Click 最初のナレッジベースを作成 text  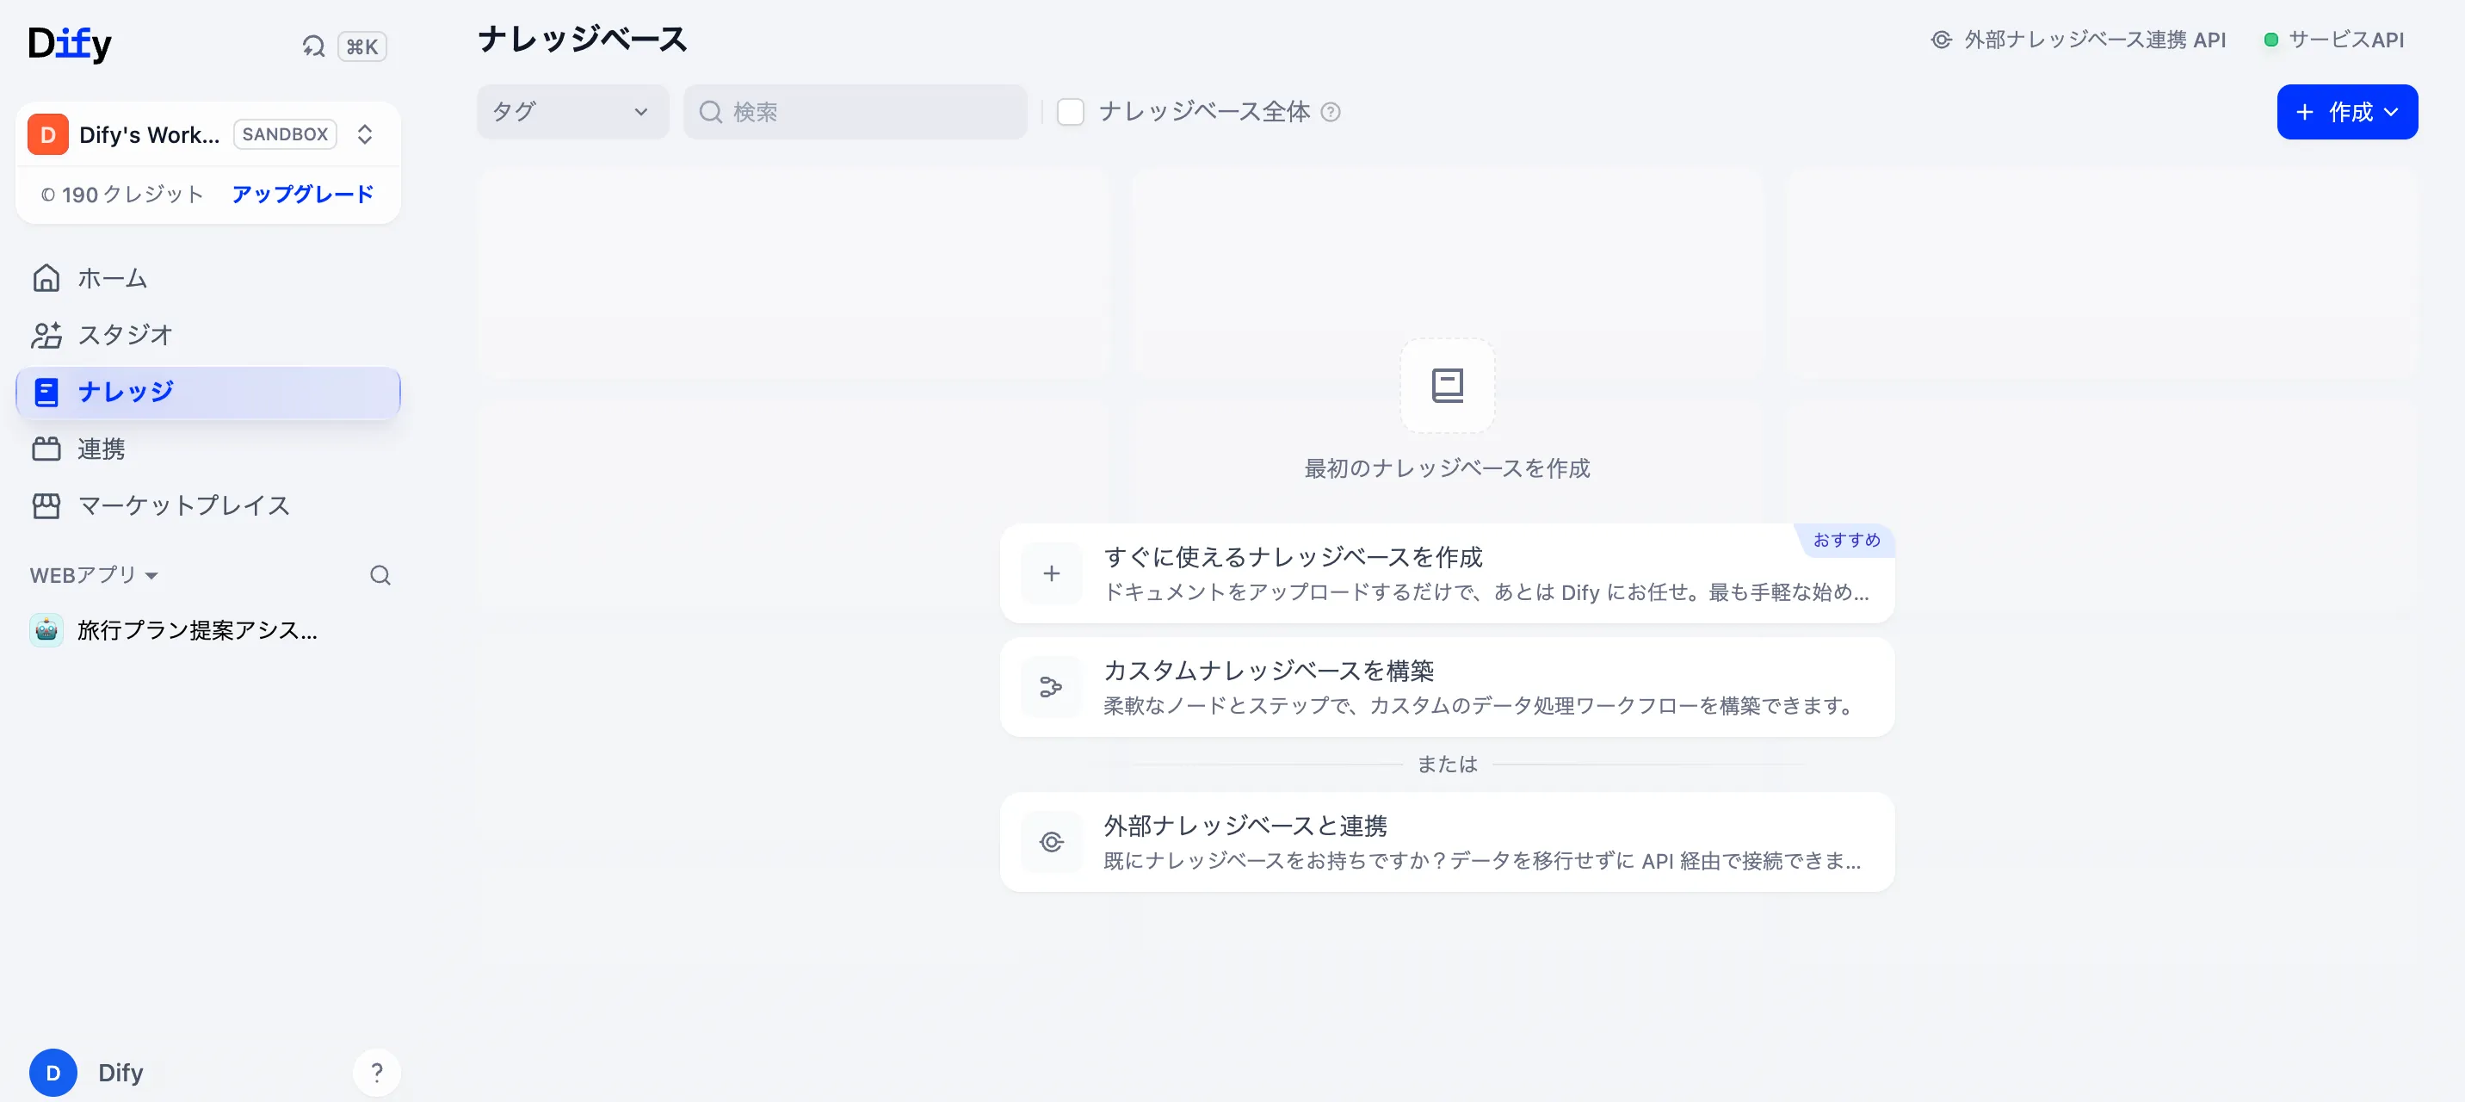(1447, 468)
